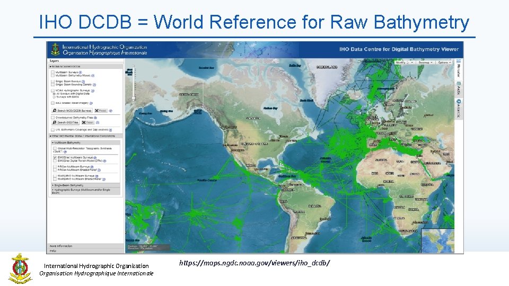Viewport: 509px width, 286px height.
Task: Open help icon for FRCan Multibeam Surveys
Action: click(x=92, y=167)
